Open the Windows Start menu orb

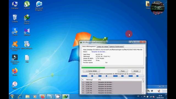coord(12,97)
